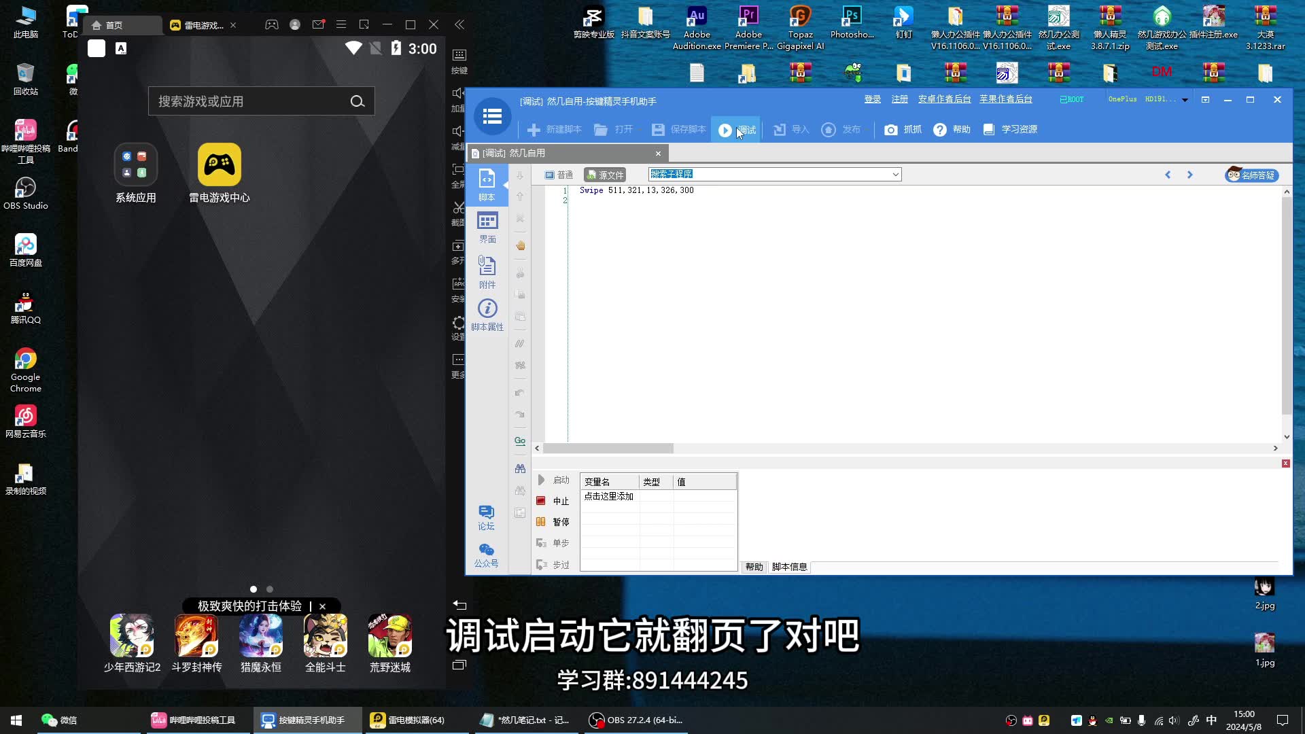
Task: Open the 抓抓 screen capture tool
Action: click(902, 129)
